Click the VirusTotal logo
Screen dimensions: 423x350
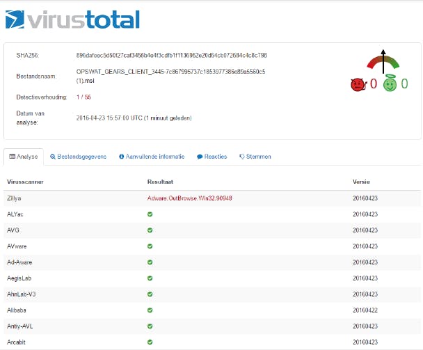(x=72, y=19)
